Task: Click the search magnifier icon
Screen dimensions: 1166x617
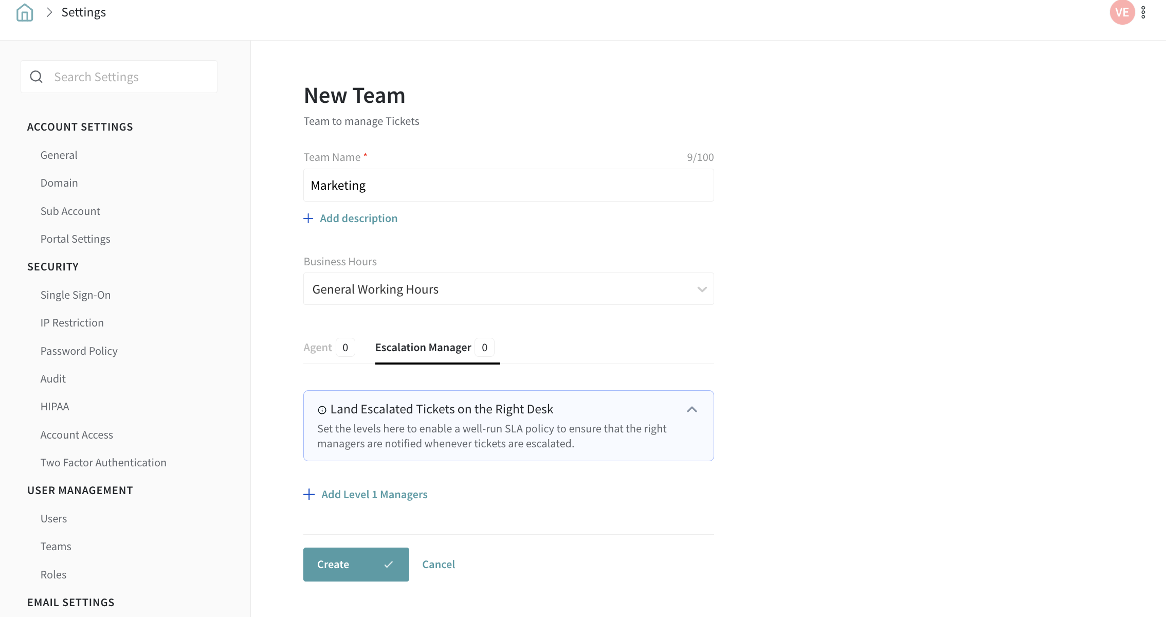Action: coord(37,77)
